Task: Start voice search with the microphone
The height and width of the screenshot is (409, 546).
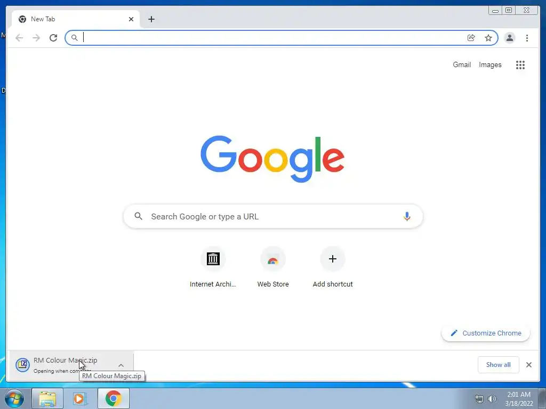Action: pos(407,216)
